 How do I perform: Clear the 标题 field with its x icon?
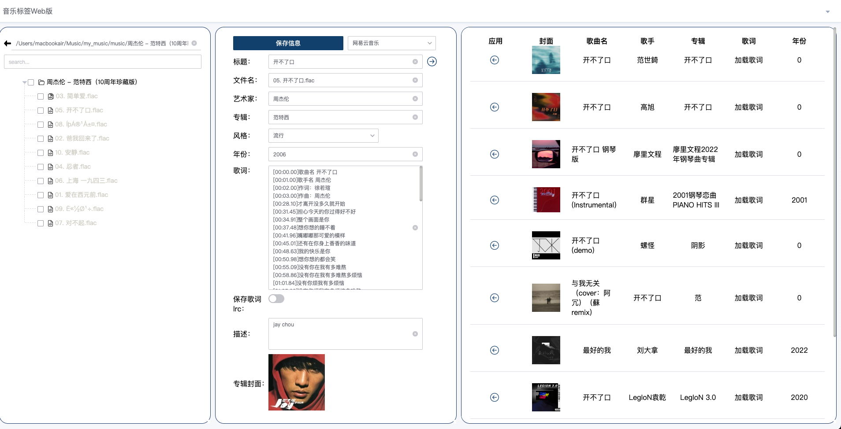click(x=415, y=62)
